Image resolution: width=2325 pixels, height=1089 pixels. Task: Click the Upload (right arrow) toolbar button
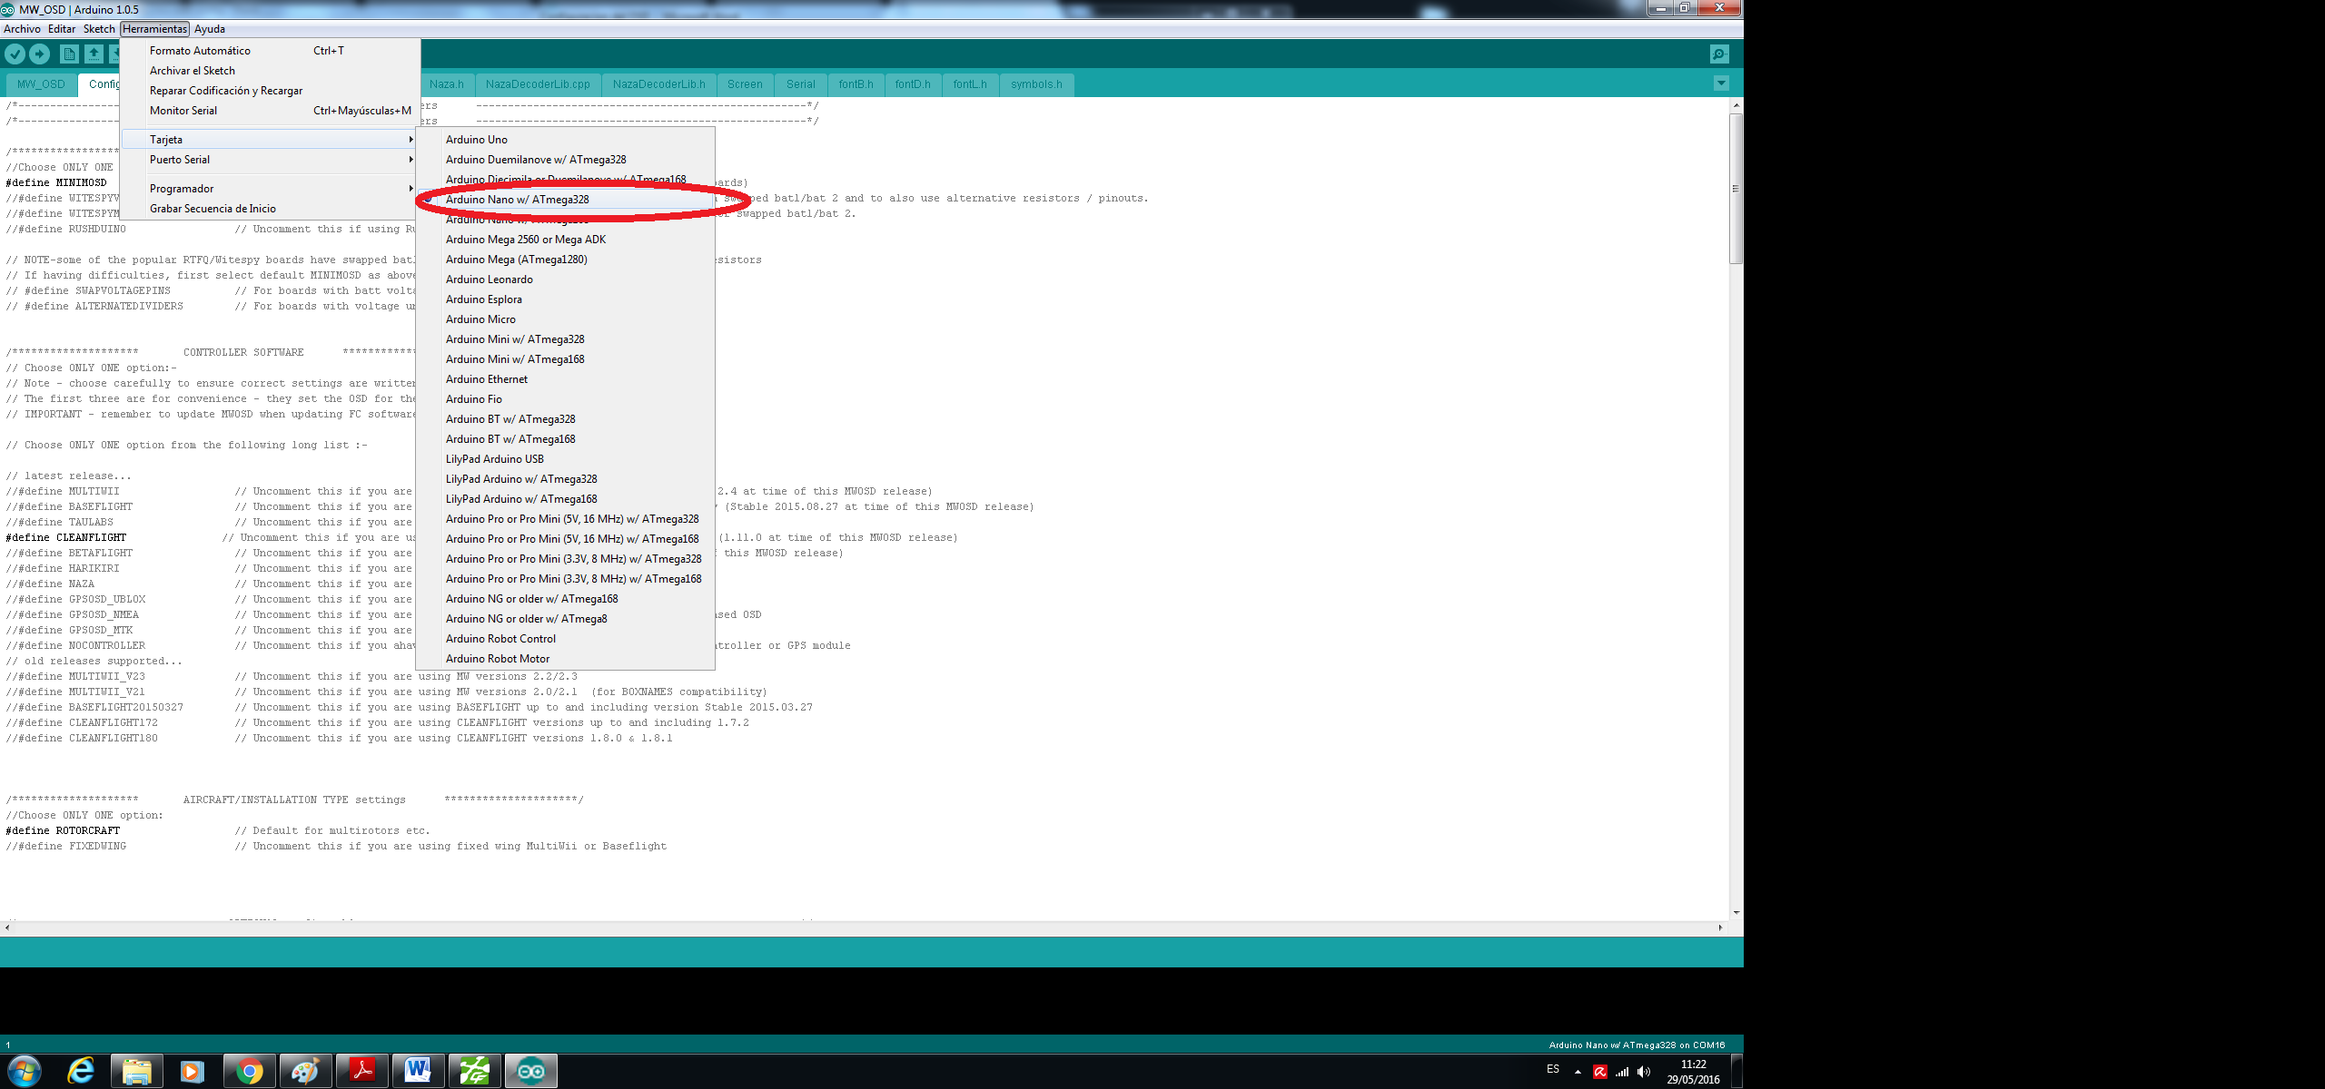point(39,54)
